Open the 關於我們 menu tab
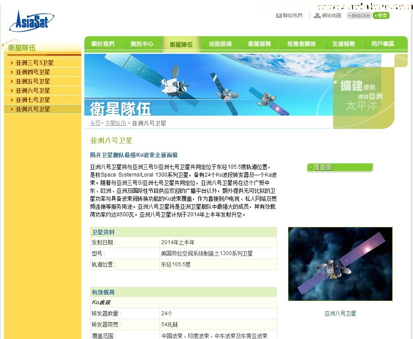Screen dimensions: 413x339 click(x=103, y=44)
